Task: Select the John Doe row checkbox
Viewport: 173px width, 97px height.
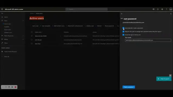Action: point(32,44)
